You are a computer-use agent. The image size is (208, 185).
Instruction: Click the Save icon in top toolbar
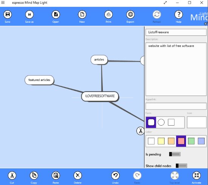(8, 14)
